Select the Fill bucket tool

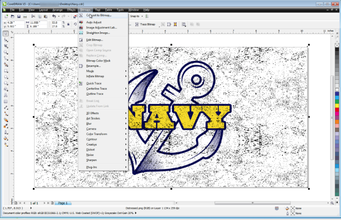[6, 139]
